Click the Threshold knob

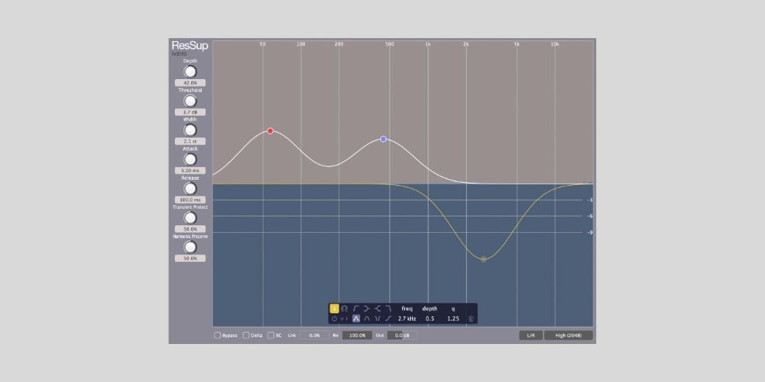click(191, 101)
